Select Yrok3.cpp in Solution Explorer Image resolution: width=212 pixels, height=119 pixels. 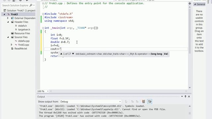click(x=24, y=45)
